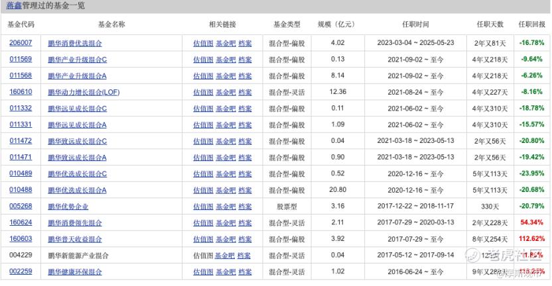
Task: Click the 任职时间 column header
Action: [415, 24]
